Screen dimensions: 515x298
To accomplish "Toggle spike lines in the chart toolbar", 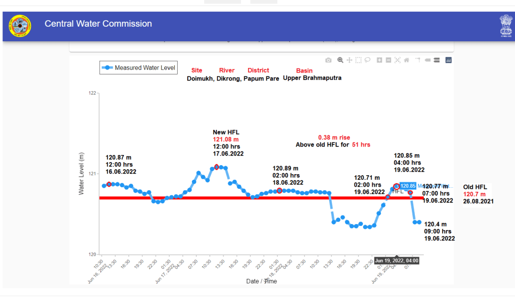I will tap(418, 60).
